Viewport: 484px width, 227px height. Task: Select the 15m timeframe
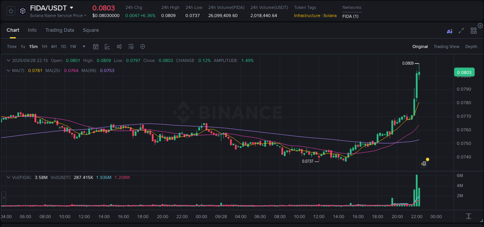33,46
